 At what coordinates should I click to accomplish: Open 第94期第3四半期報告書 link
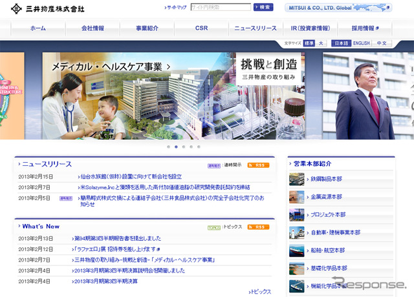click(x=116, y=238)
